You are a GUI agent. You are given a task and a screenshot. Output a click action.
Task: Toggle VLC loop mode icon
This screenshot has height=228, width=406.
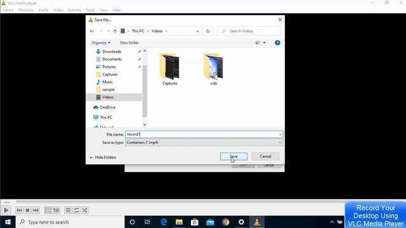76,210
